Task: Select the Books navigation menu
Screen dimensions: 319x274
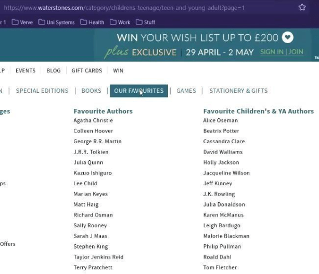Action: coord(91,91)
